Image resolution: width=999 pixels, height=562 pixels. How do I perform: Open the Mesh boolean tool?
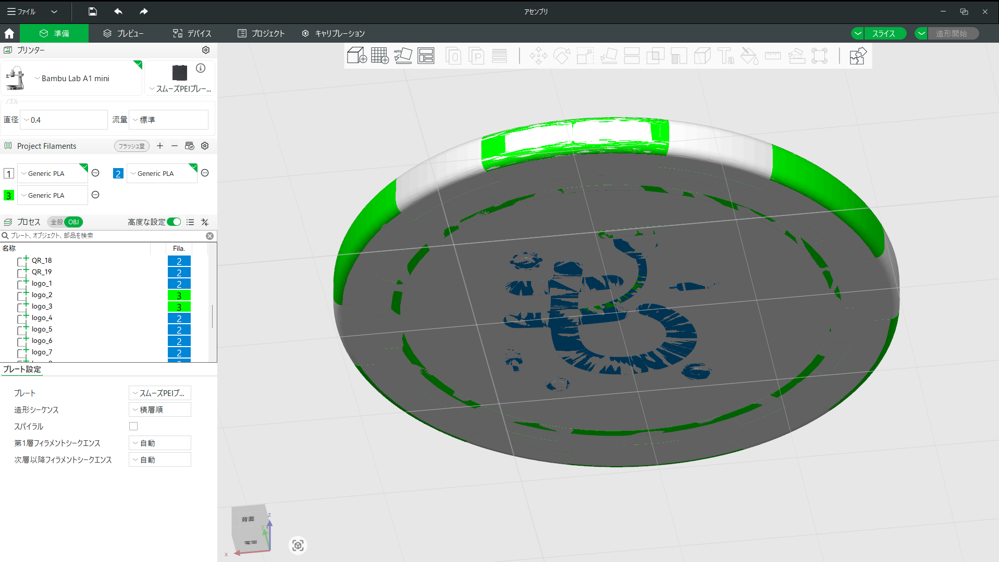(x=655, y=56)
